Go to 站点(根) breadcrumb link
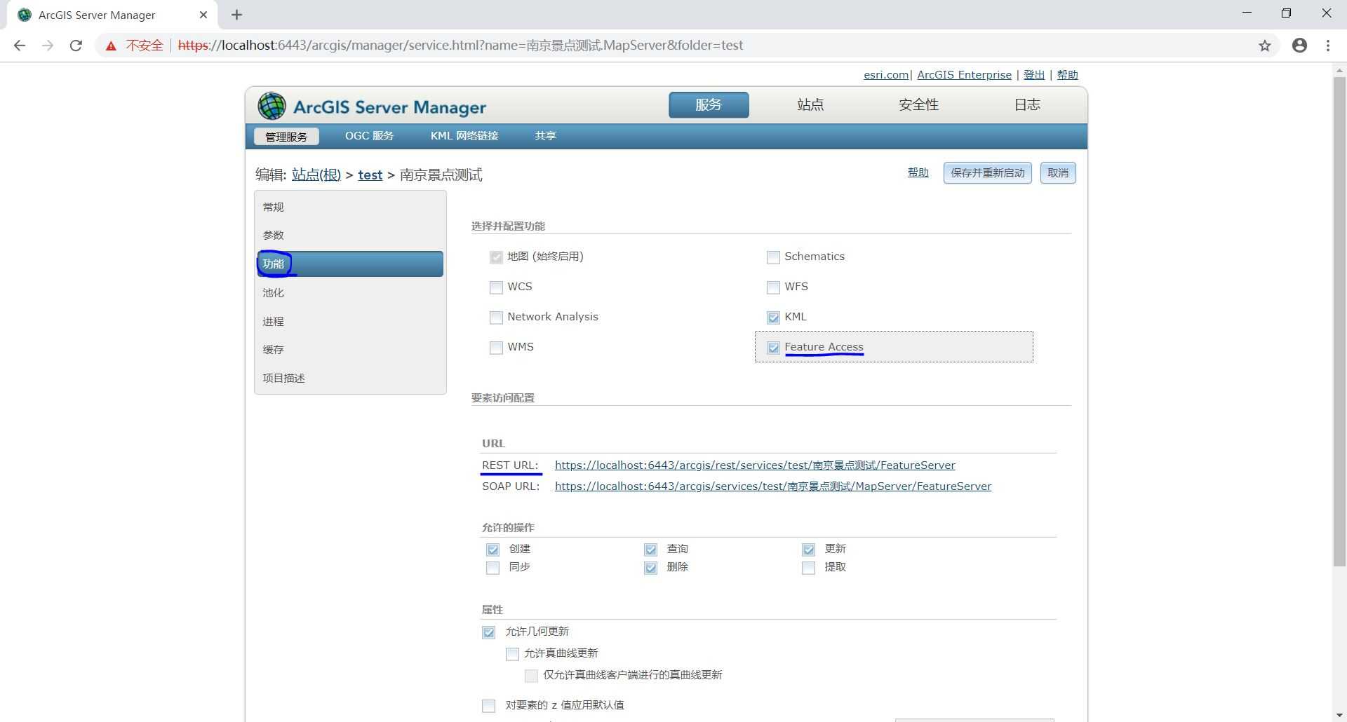1347x722 pixels. 316,175
